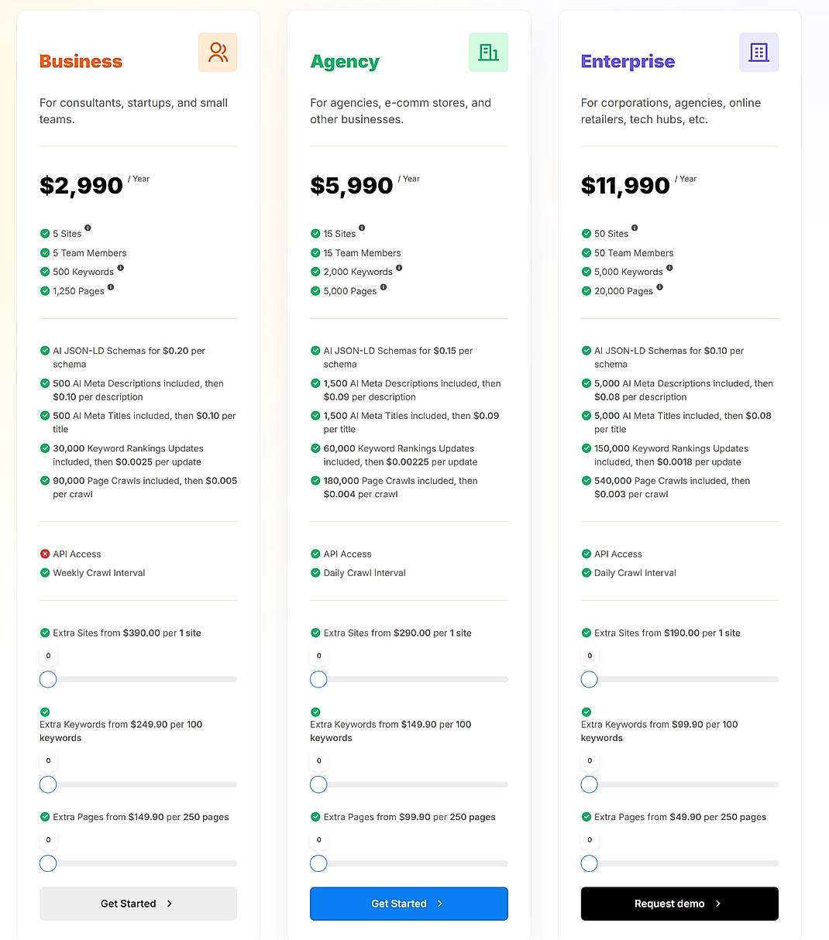Click the Business Extra Sites slider handle

point(47,679)
